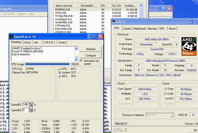The width and height of the screenshot is (198, 133).
Task: Open the SPD tab in CPU-Z
Action: click(x=162, y=29)
